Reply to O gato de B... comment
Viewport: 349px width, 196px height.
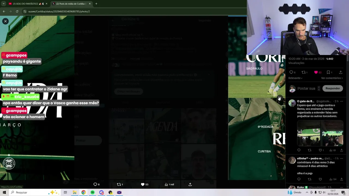pos(299,150)
